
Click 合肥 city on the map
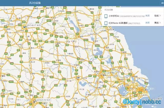77,77
